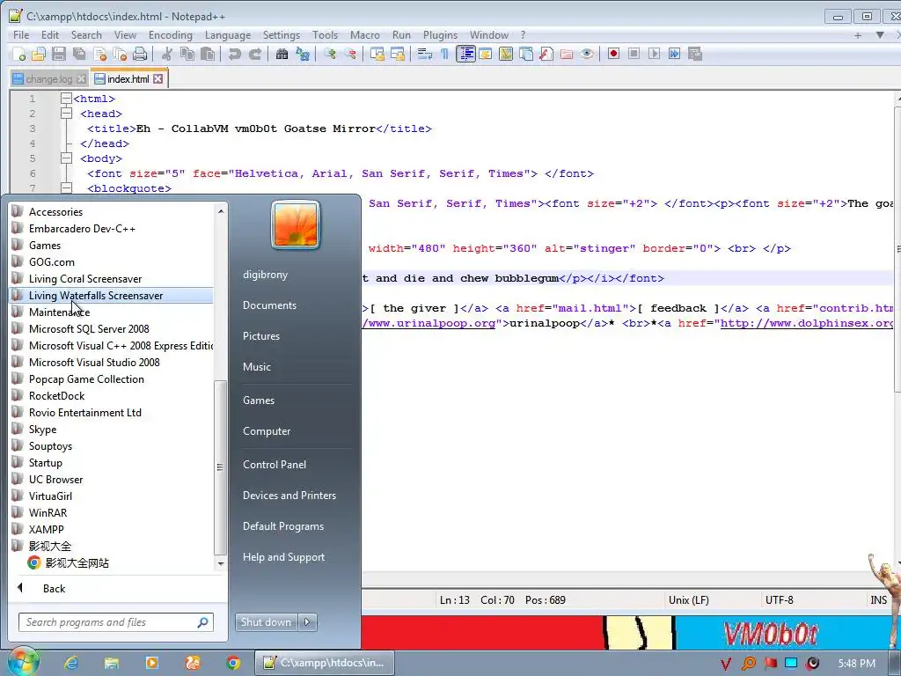
Task: Open Internet Explorer from taskbar
Action: click(x=71, y=663)
